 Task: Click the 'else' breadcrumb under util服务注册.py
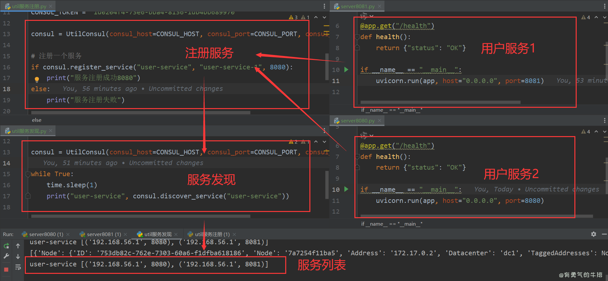(37, 120)
